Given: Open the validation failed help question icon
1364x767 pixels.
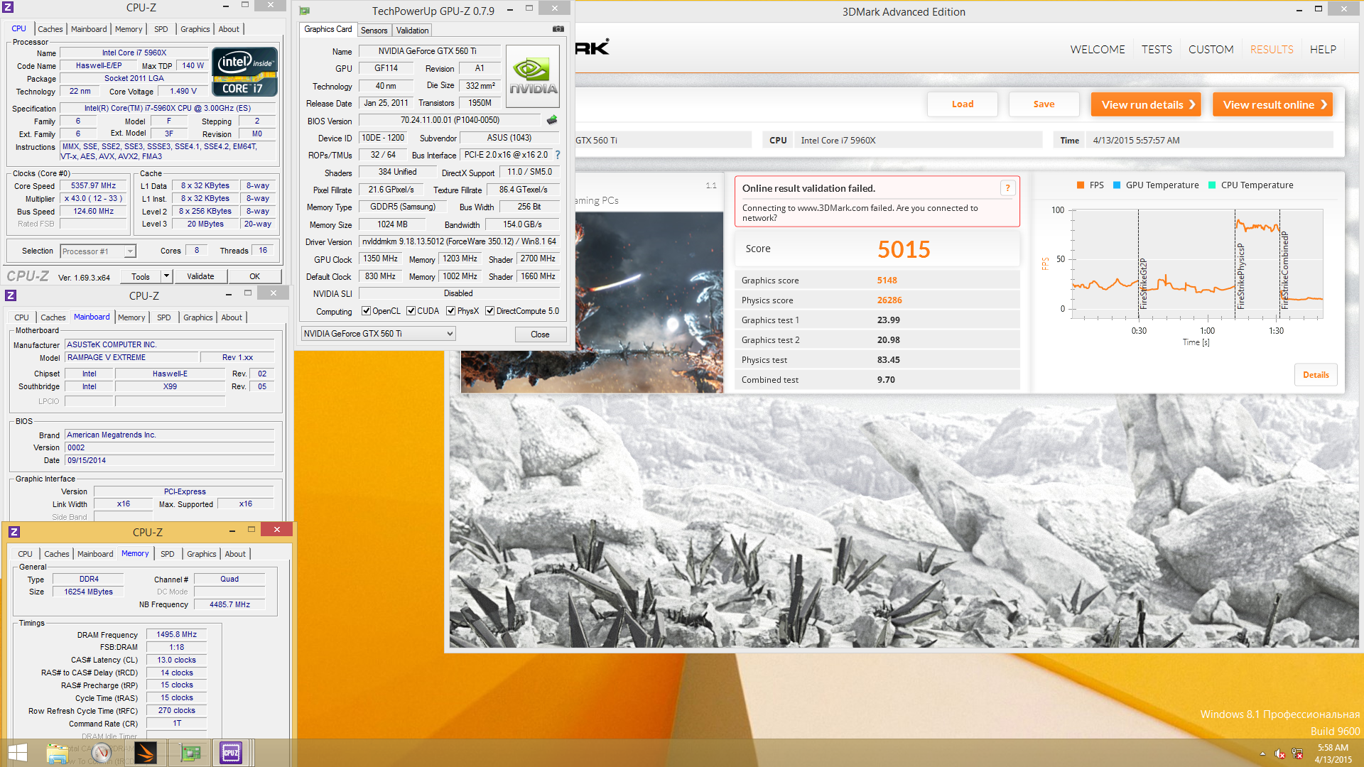Looking at the screenshot, I should (1007, 188).
